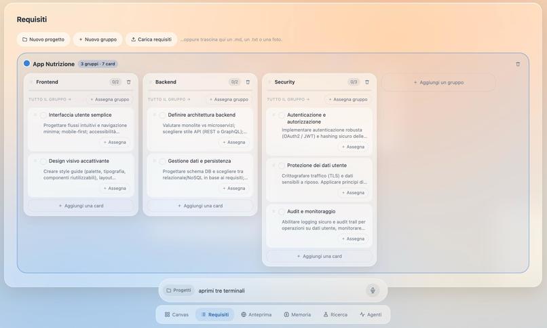Add a card to the Security group
Image resolution: width=547 pixels, height=328 pixels.
[x=319, y=257]
